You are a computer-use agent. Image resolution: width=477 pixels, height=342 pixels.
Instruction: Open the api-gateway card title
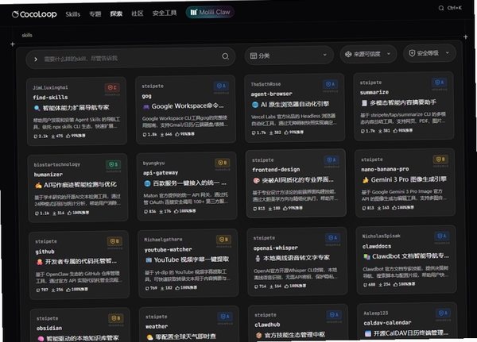point(161,173)
